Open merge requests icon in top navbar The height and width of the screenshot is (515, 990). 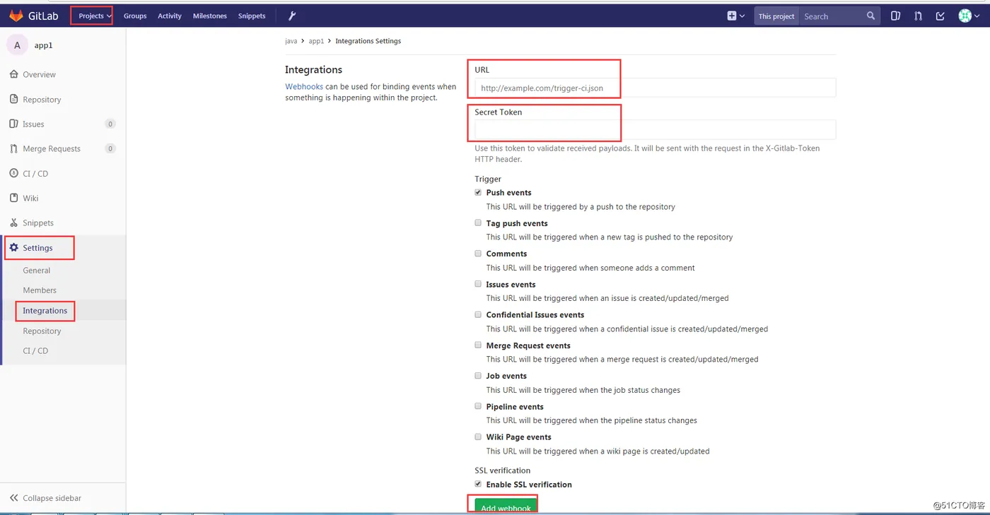click(918, 16)
